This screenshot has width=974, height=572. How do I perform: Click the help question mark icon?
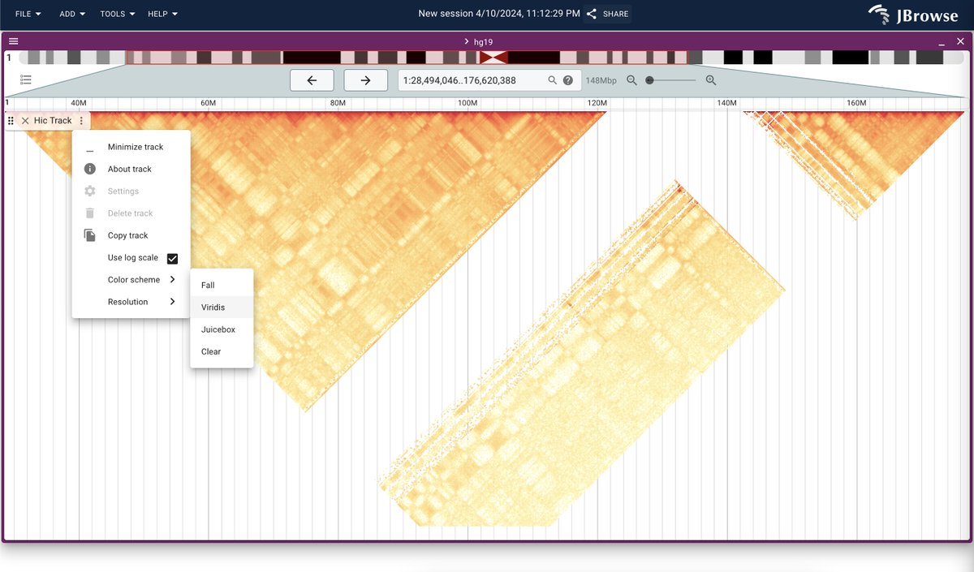pos(570,80)
